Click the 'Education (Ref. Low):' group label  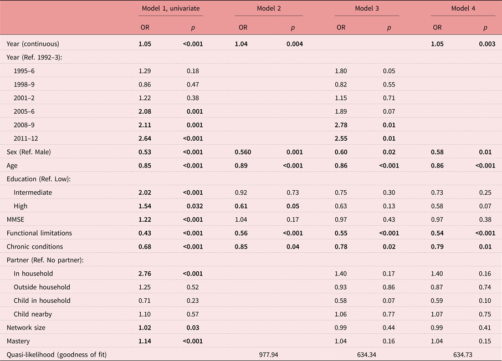click(x=39, y=179)
